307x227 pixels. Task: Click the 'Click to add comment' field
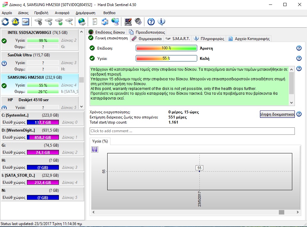coord(192,131)
